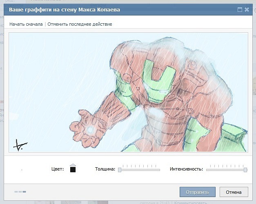Screen dimensions: 256x204
Task: Maximize the graffiti dialog window
Action: point(240,10)
